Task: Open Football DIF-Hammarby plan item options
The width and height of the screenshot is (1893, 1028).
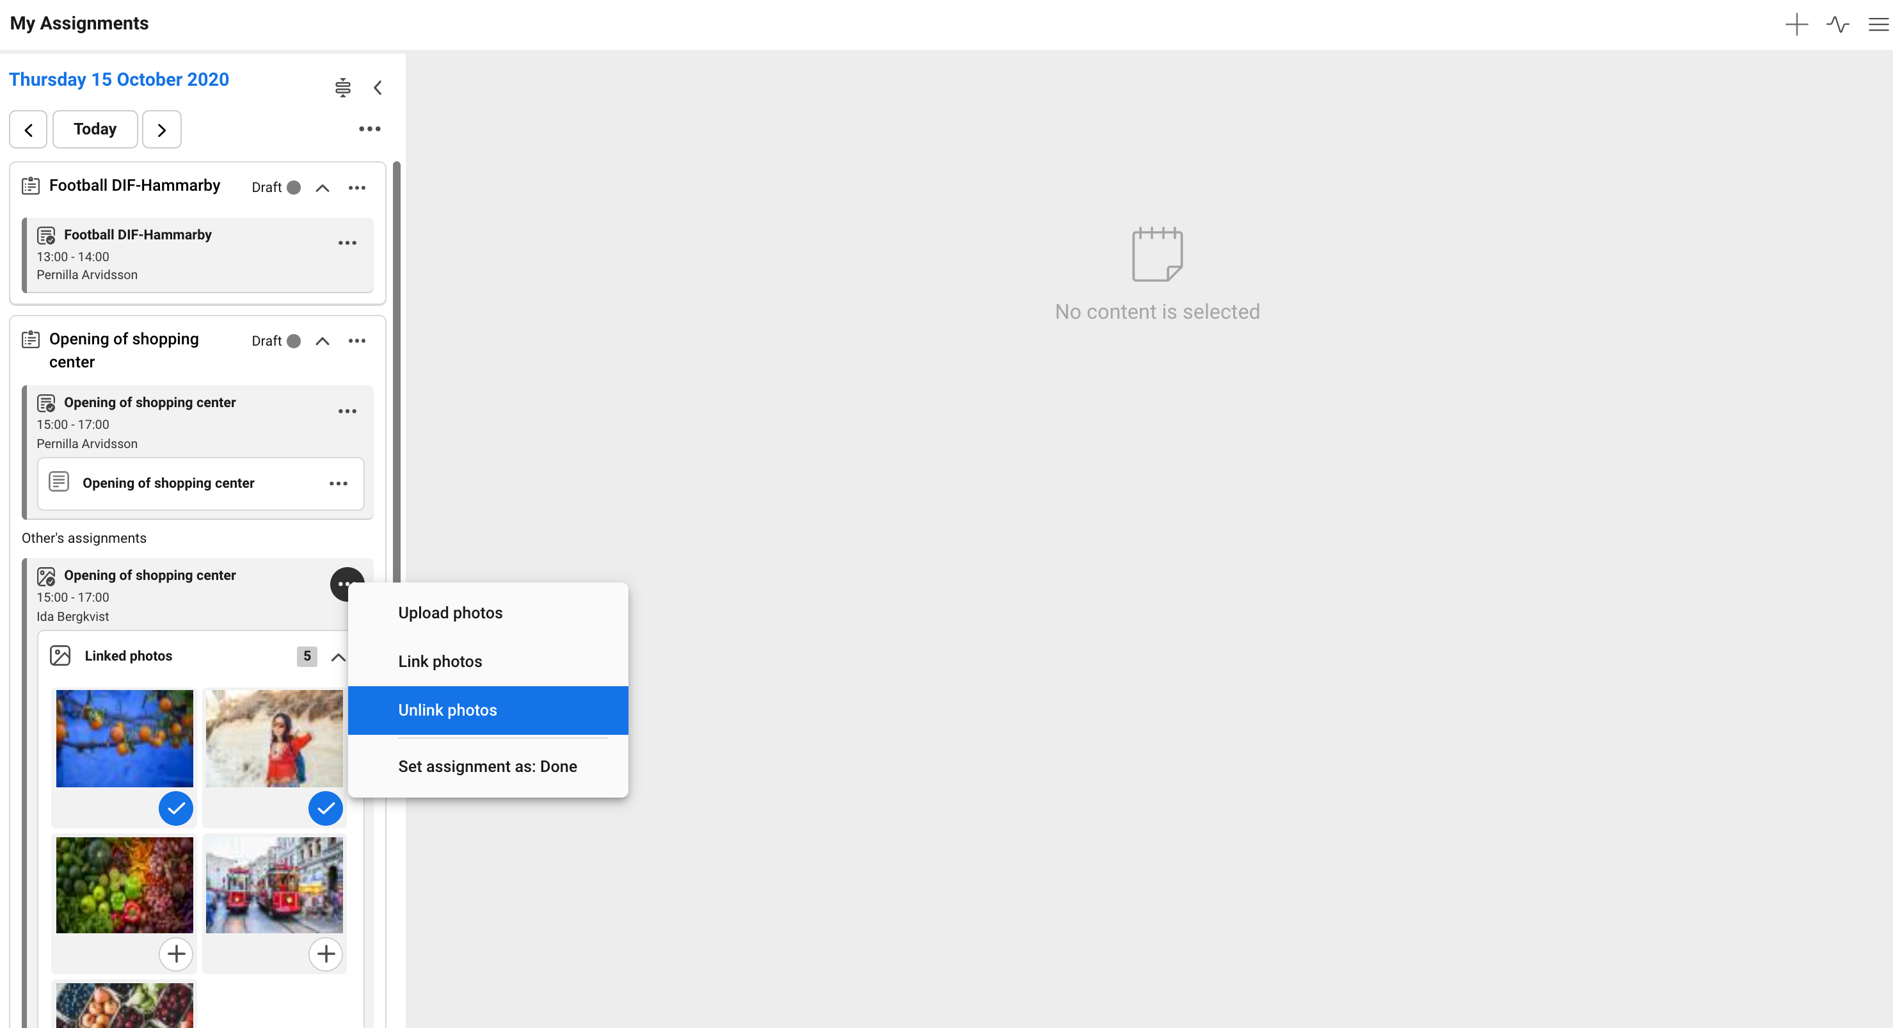Action: 356,188
